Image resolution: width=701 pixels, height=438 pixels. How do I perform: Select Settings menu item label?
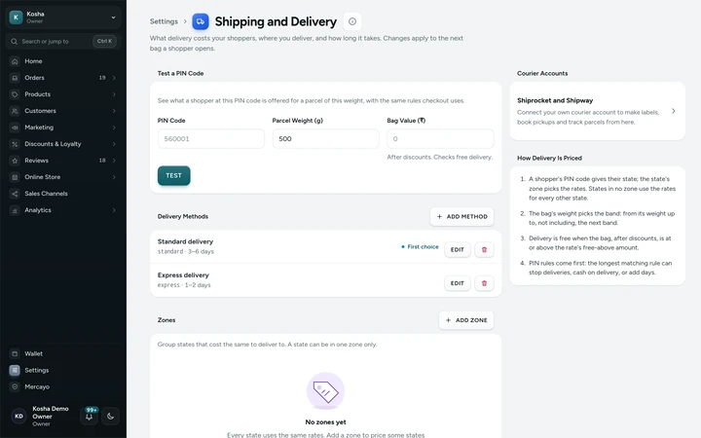[x=37, y=370]
